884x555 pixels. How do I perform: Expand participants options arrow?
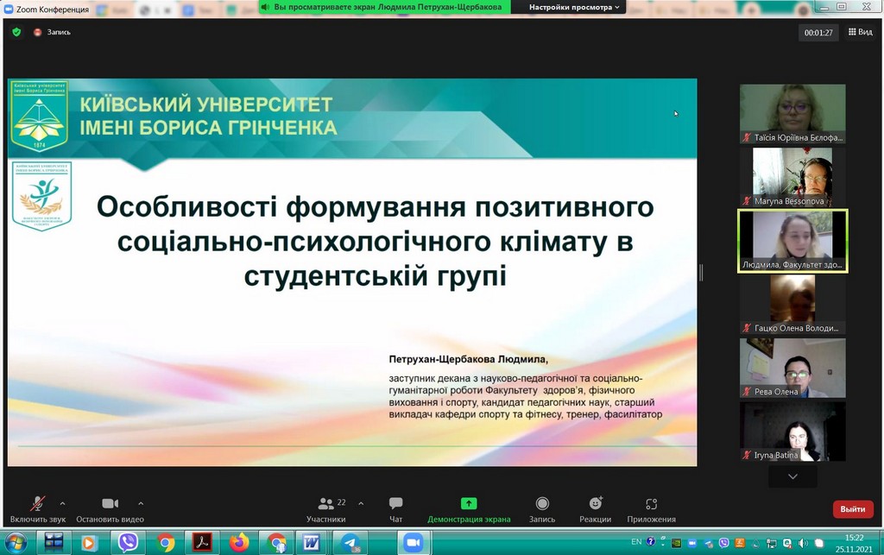pos(361,502)
